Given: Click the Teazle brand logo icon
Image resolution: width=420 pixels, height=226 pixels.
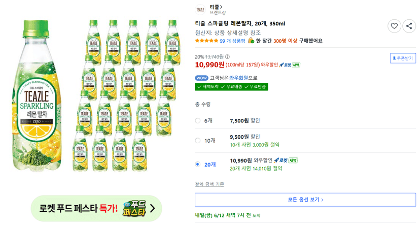Looking at the screenshot, I should click(200, 10).
